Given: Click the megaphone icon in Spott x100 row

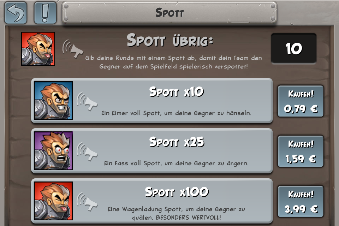Looking at the screenshot, I should 87,202.
